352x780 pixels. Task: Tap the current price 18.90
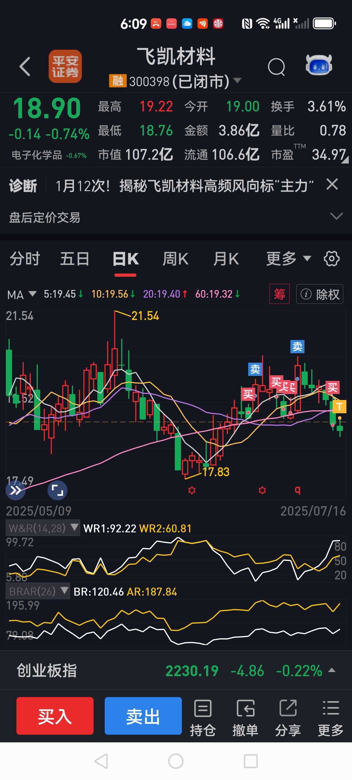coord(47,109)
